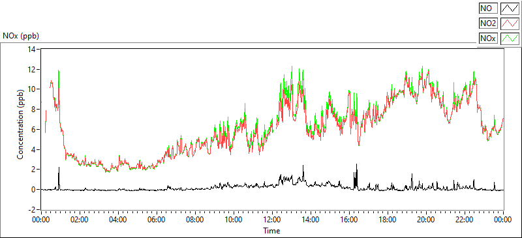
Task: Click the 04:00 time axis label
Action: [x=118, y=219]
